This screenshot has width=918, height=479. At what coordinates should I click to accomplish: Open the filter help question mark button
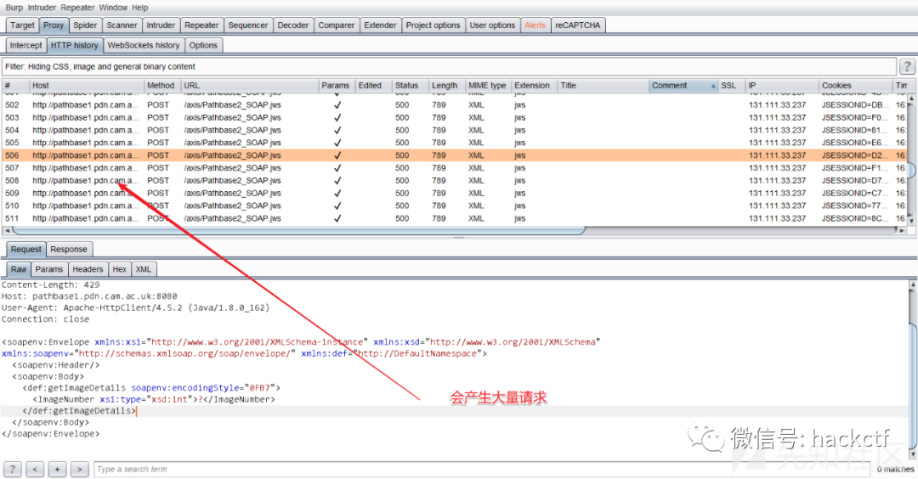click(x=907, y=67)
